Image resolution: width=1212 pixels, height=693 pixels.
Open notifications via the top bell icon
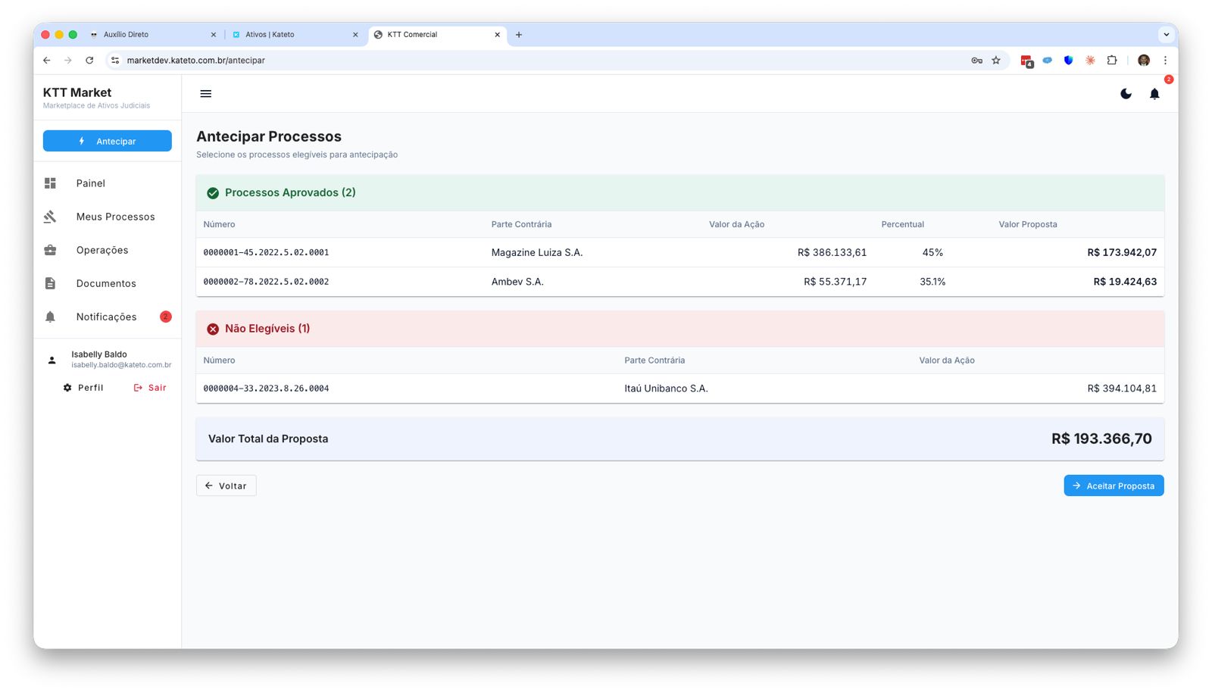coord(1154,94)
